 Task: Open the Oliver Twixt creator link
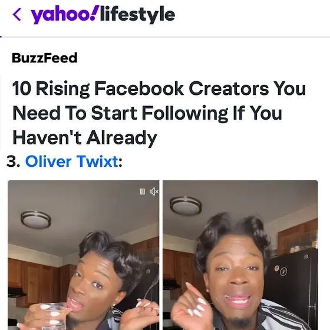click(72, 161)
